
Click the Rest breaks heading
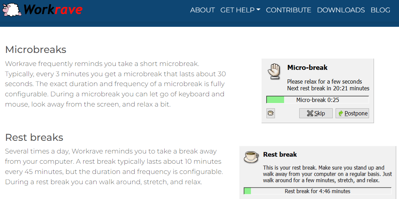point(34,138)
